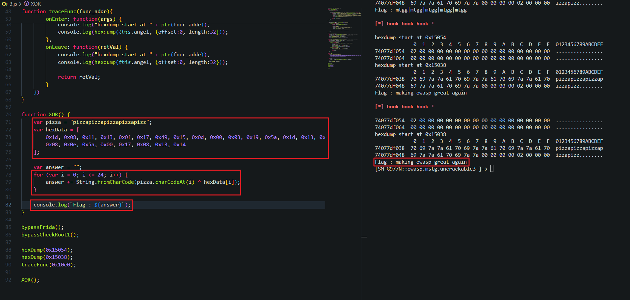This screenshot has width=630, height=300.
Task: Click the console.log Flag template line
Action: point(82,205)
